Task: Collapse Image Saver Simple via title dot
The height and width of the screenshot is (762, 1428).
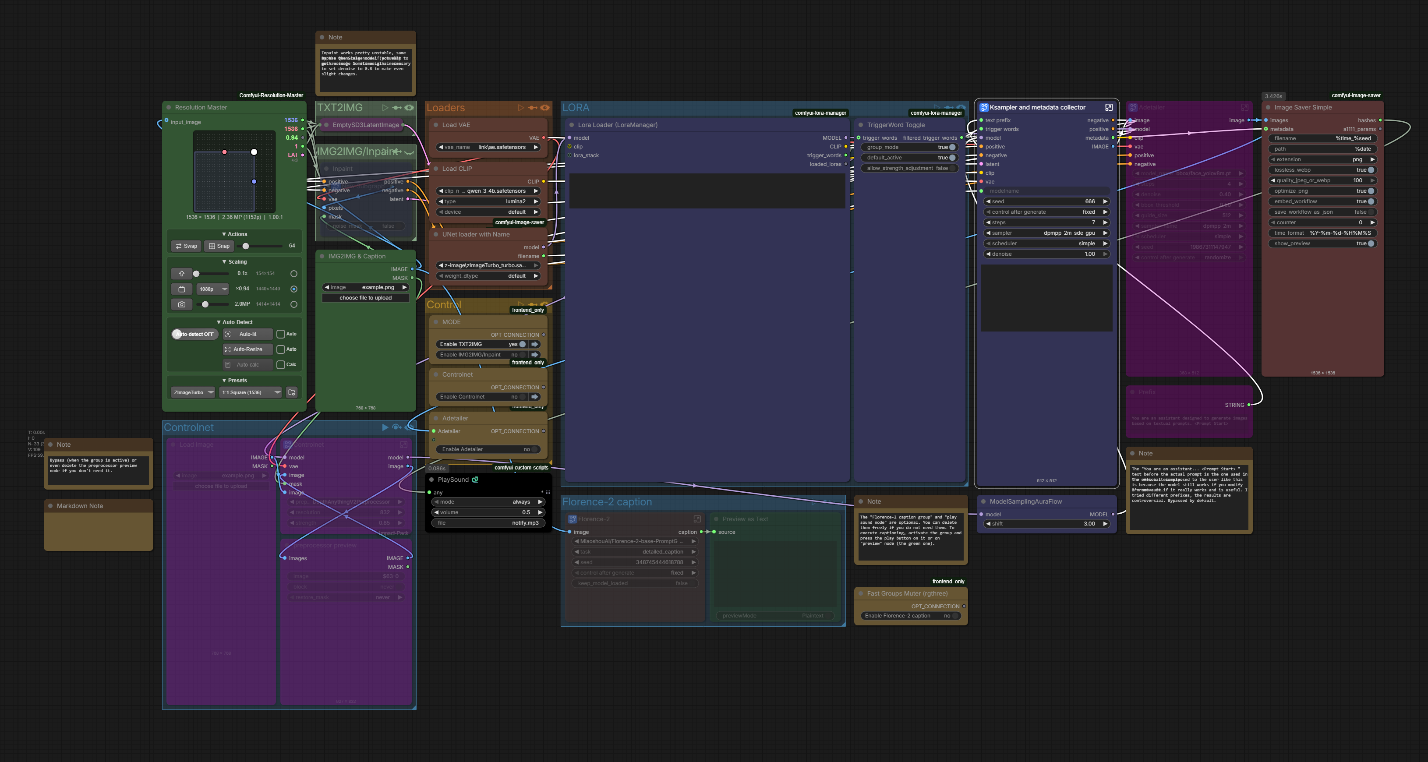Action: pyautogui.click(x=1268, y=107)
